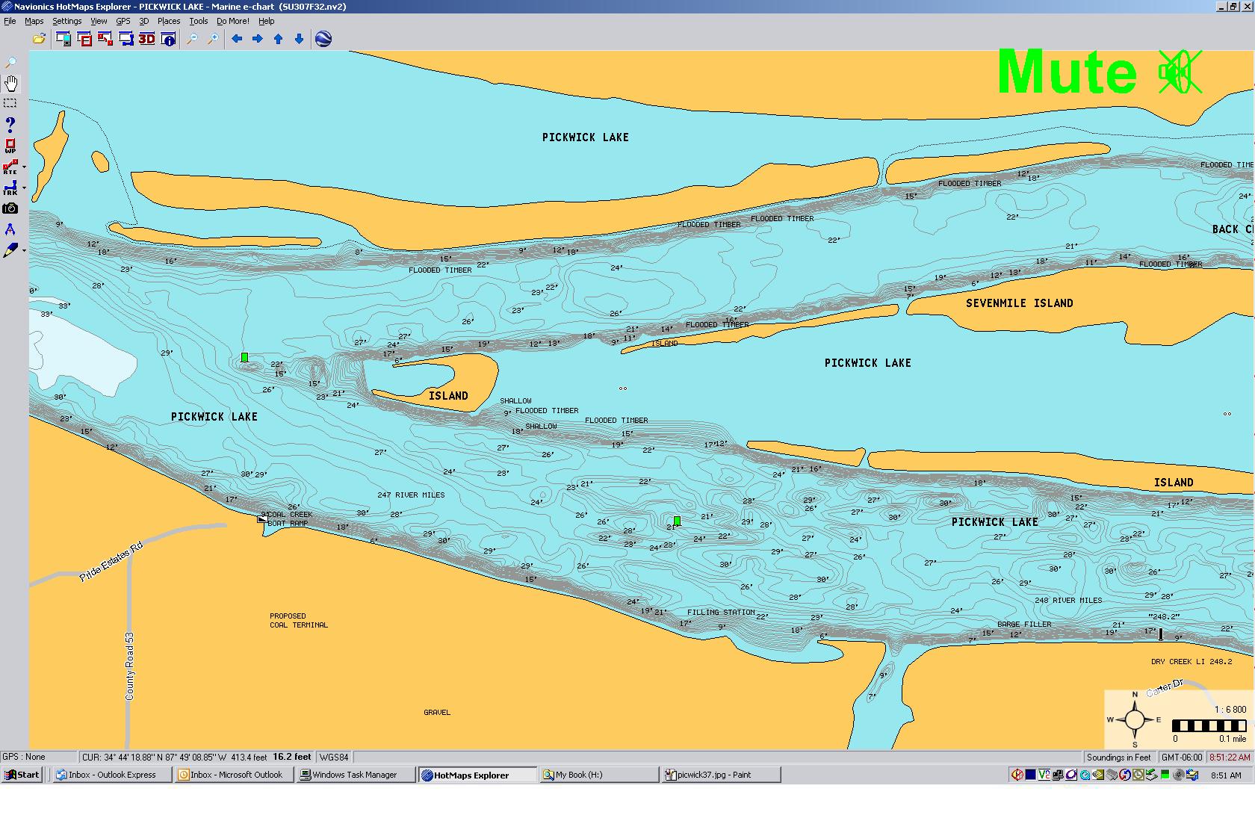Select the WP waypoint tool
The width and height of the screenshot is (1255, 827).
[x=10, y=146]
